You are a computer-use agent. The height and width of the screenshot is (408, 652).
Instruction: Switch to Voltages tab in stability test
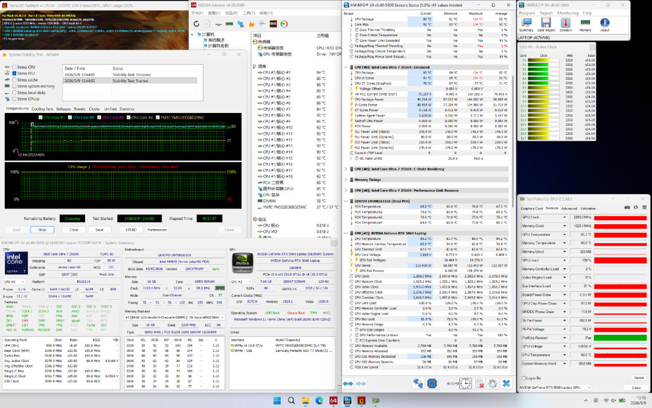click(x=63, y=109)
